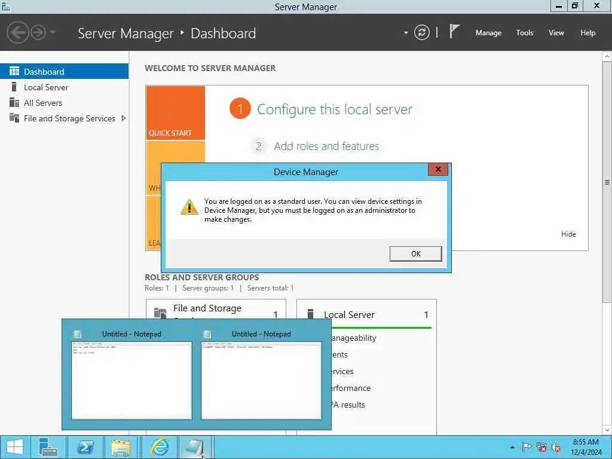
Task: Open File Explorer from the taskbar
Action: pyautogui.click(x=121, y=447)
